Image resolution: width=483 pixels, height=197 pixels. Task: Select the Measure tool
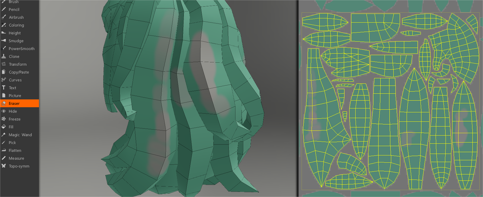16,158
